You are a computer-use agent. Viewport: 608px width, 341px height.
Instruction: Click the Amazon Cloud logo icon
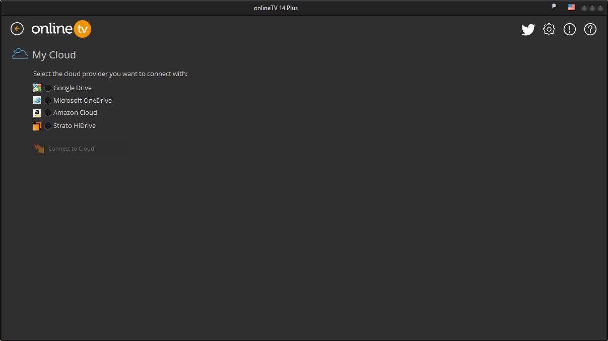point(37,113)
